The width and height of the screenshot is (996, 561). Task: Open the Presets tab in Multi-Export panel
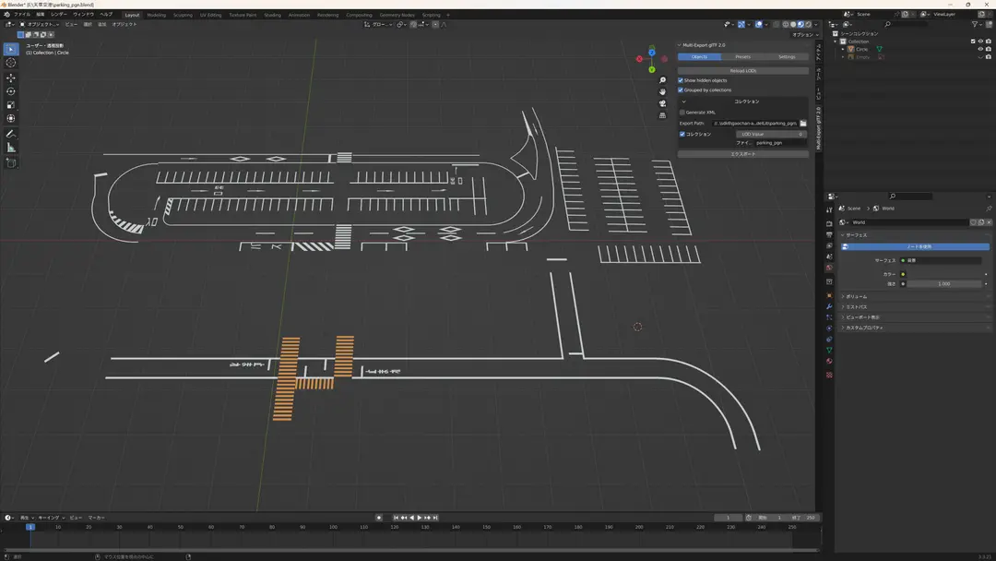click(x=742, y=56)
